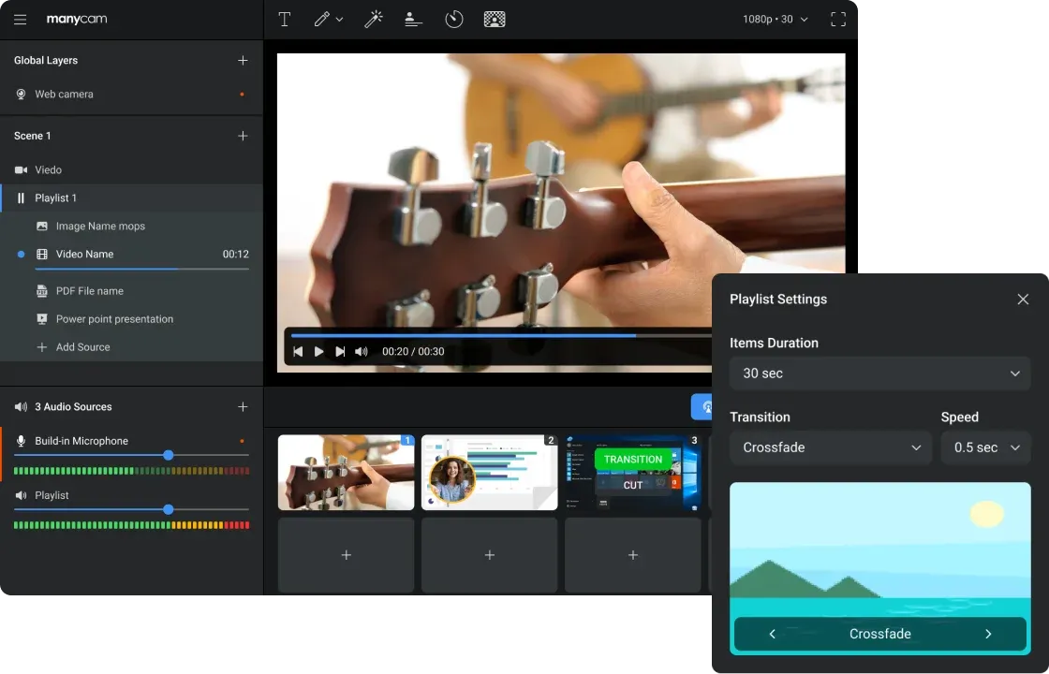Viewport: 1049px width, 674px height.
Task: Go to next transition preview arrow
Action: (x=988, y=634)
